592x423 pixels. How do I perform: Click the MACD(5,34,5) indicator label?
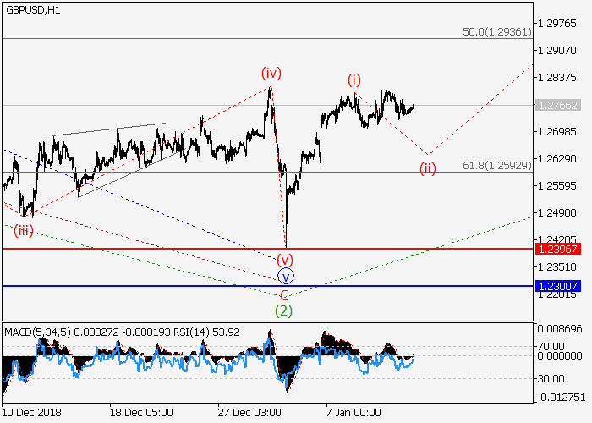[x=34, y=331]
